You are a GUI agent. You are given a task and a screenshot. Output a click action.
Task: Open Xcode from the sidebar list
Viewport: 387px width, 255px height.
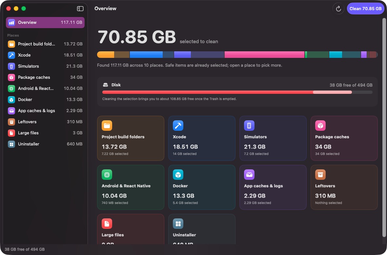pos(45,55)
